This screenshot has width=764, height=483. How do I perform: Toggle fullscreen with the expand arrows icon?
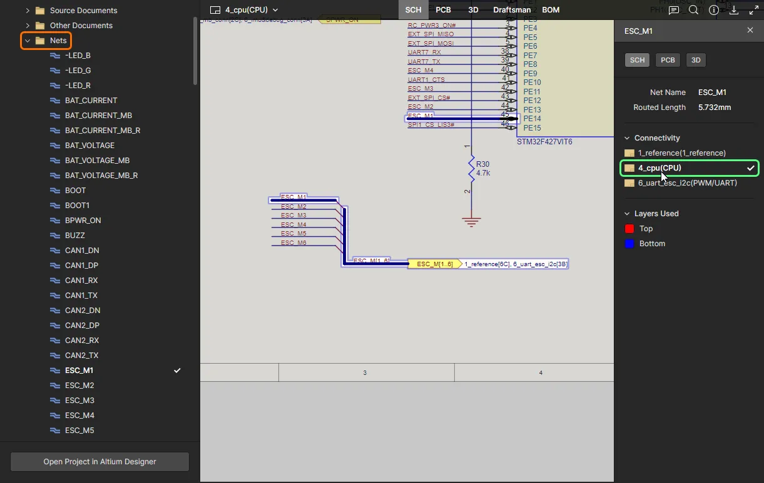point(753,10)
